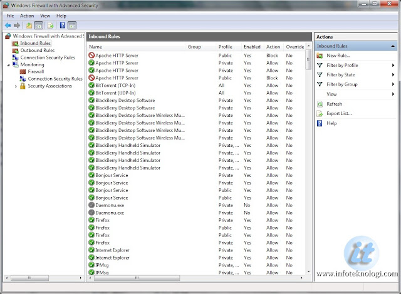Select Connection Security Rules under Monitoring
The image size is (401, 294).
[x=55, y=79]
